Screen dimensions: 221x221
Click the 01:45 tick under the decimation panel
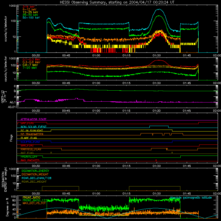pyautogui.click(x=187, y=194)
